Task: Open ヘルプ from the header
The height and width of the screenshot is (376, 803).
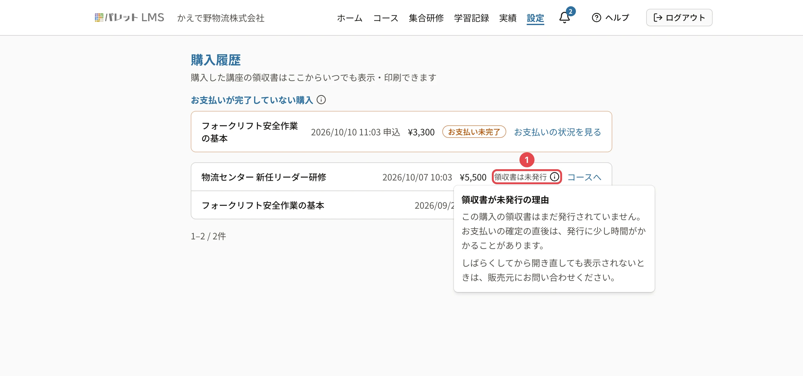Action: point(610,18)
